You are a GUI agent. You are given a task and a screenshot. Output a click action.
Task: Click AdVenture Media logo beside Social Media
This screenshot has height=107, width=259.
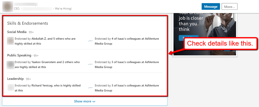(x=90, y=41)
